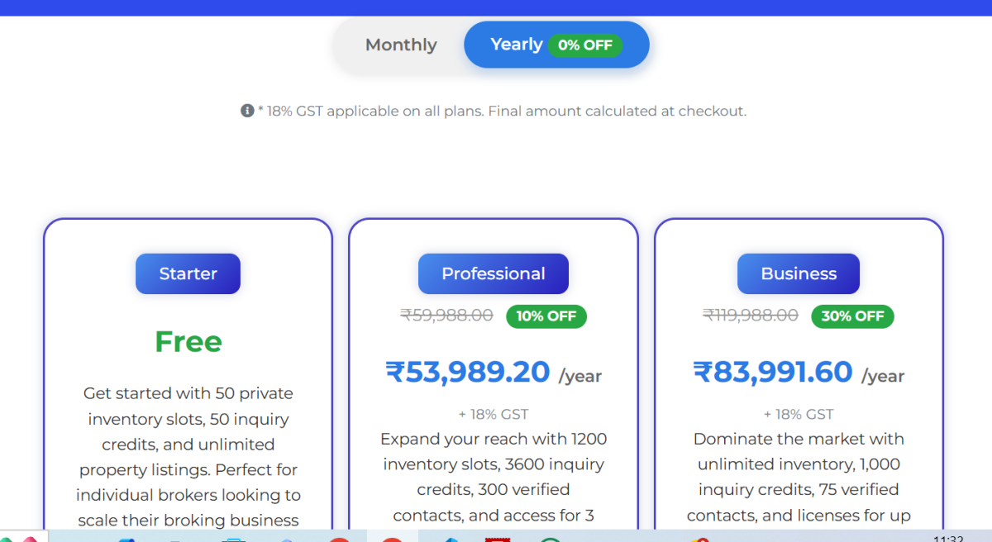This screenshot has width=992, height=542.
Task: Select the Starter plan label
Action: click(x=188, y=273)
